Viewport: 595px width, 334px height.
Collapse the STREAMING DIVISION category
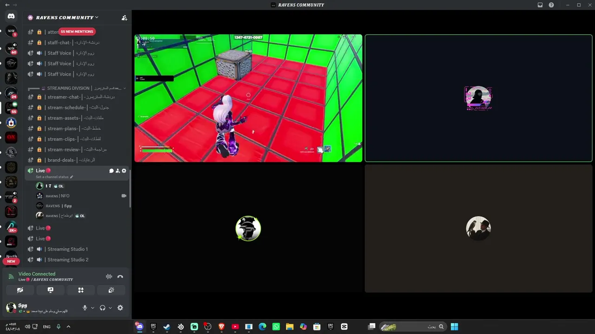[x=77, y=88]
